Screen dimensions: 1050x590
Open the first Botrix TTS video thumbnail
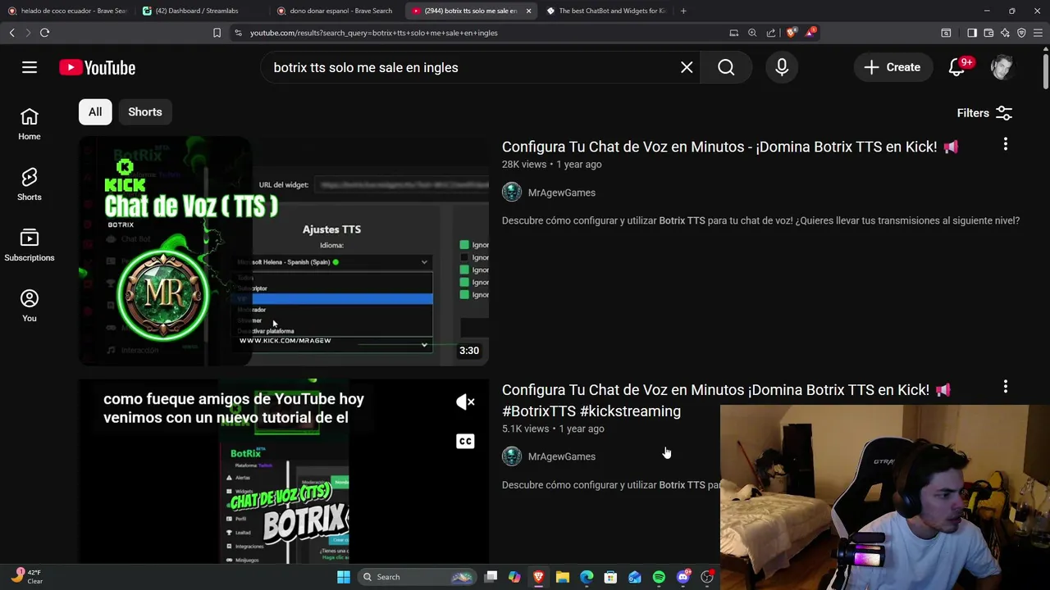(284, 251)
